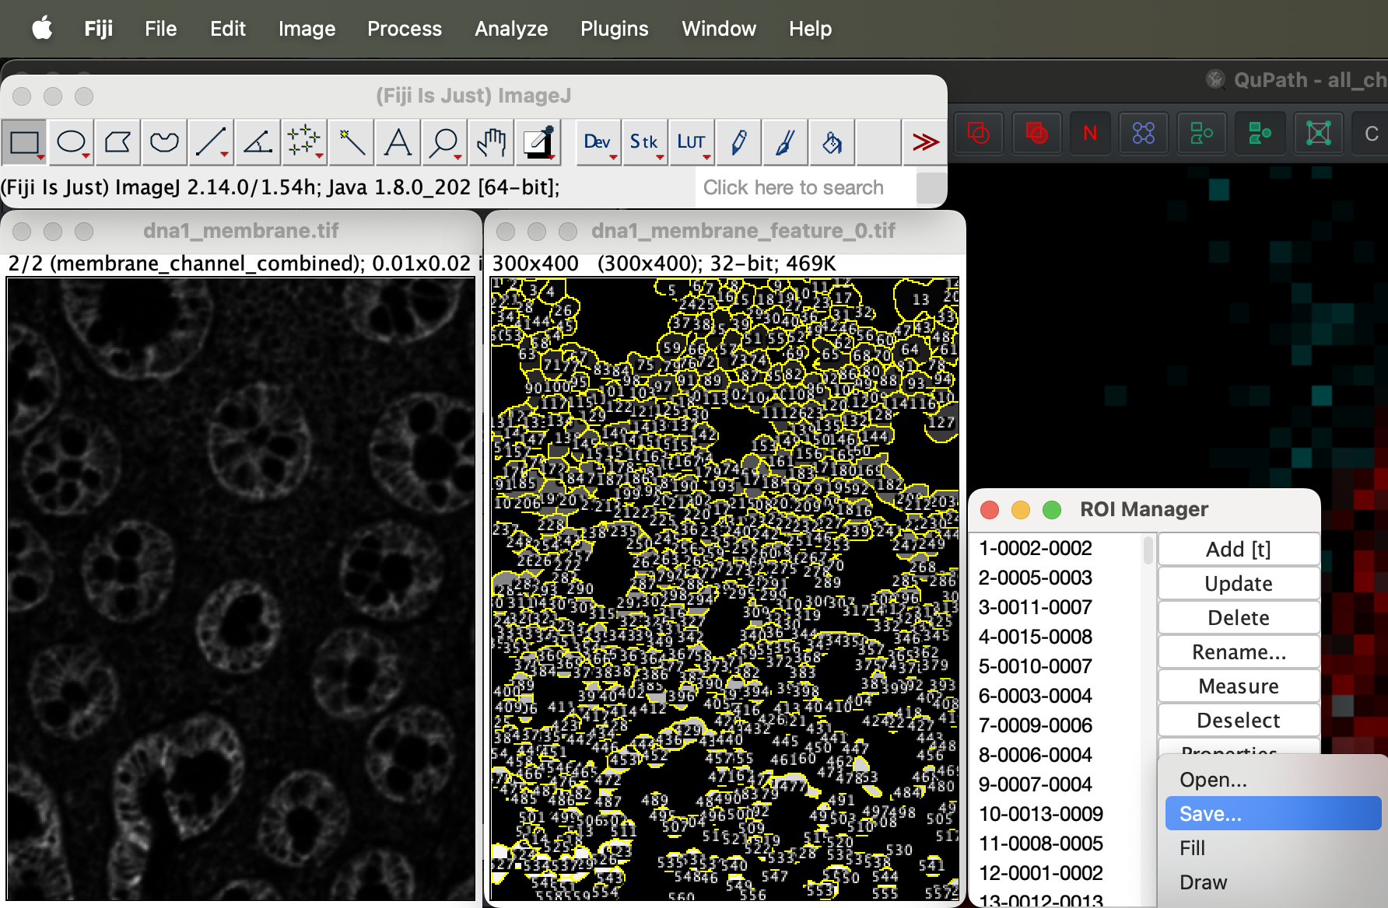Pick the Color picker tool
This screenshot has height=908, width=1388.
[x=538, y=142]
